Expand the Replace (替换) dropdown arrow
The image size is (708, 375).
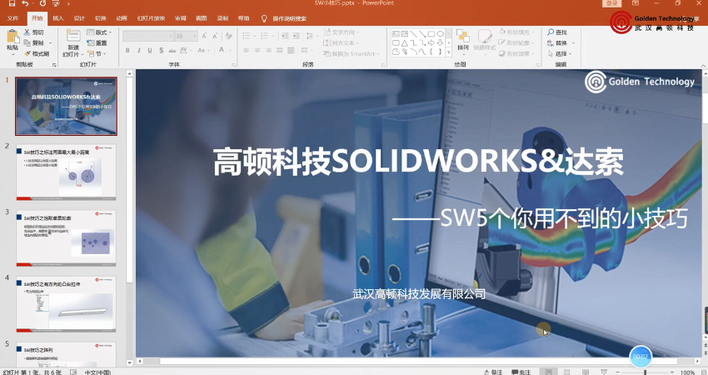[573, 43]
